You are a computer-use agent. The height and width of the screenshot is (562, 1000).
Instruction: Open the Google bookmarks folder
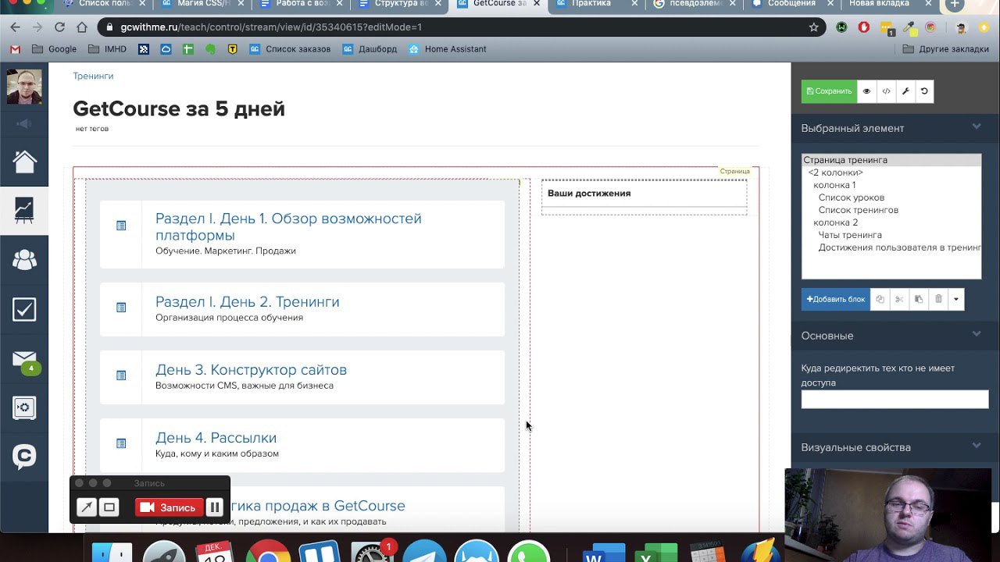(54, 49)
